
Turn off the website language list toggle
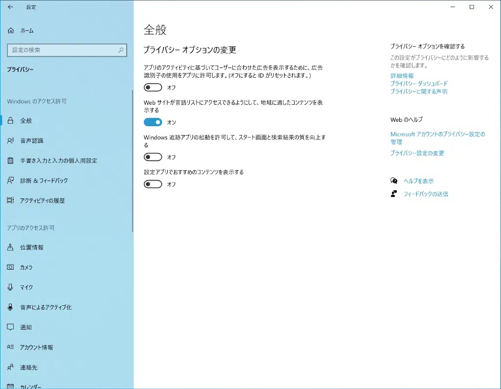[153, 122]
